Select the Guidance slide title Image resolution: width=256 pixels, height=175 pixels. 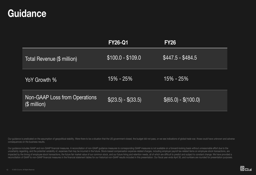coord(27,13)
